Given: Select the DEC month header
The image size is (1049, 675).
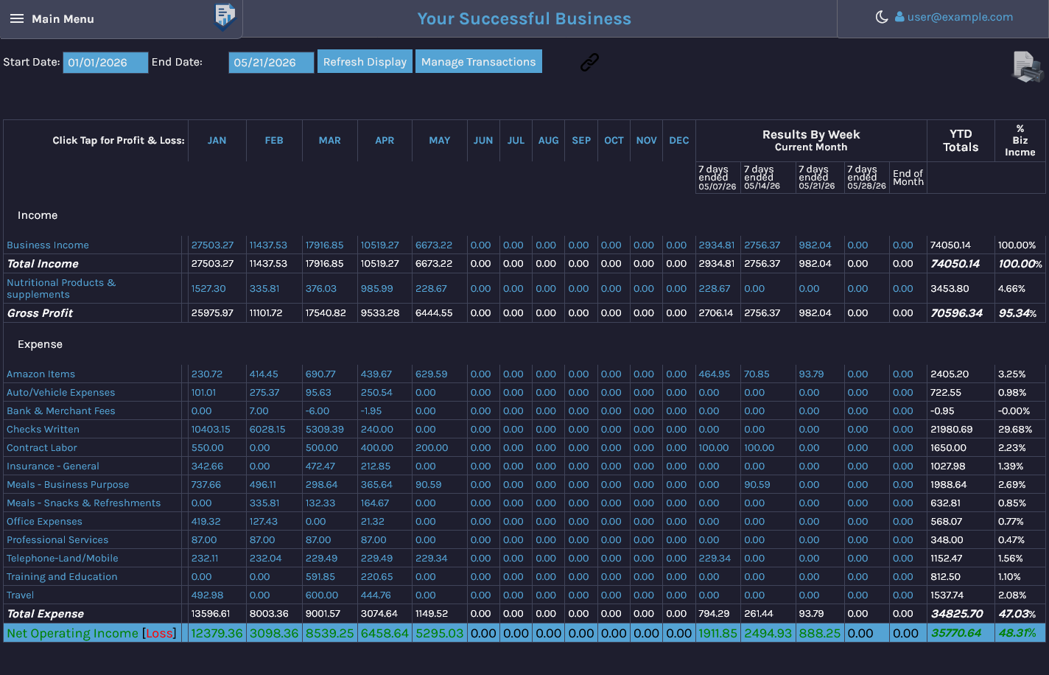Looking at the screenshot, I should click(x=679, y=141).
